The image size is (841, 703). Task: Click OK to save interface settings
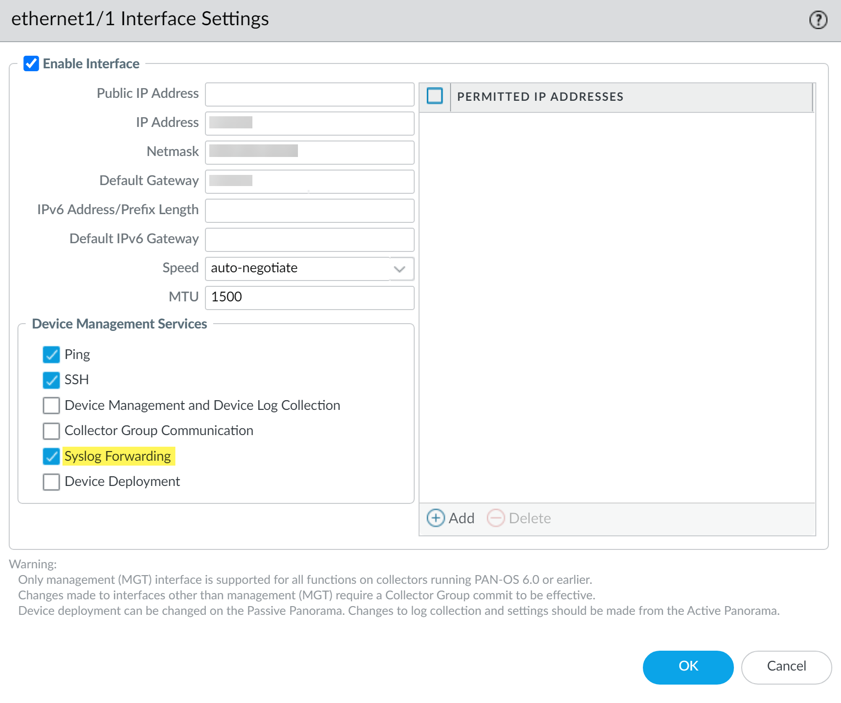click(x=688, y=667)
